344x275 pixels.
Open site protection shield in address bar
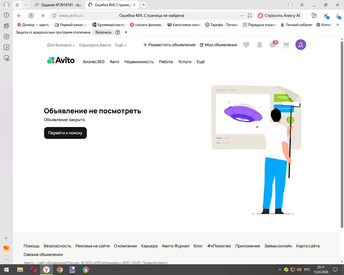point(54,16)
